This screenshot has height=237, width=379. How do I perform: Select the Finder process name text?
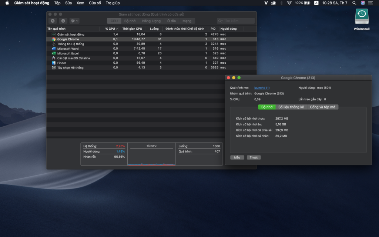coord(62,63)
